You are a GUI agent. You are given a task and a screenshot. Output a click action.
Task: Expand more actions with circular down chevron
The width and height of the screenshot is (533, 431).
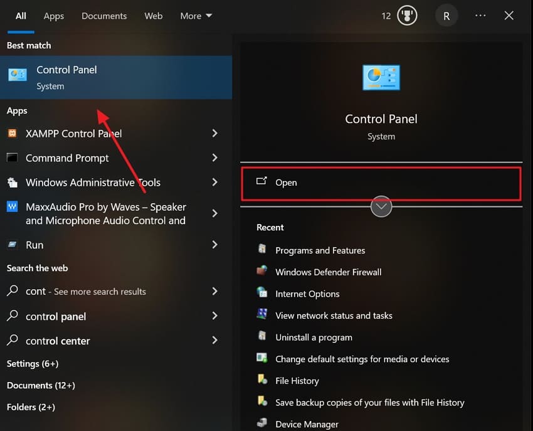(381, 206)
